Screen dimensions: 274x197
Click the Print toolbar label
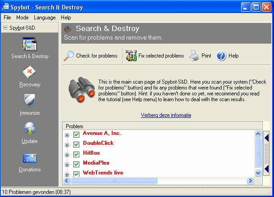(x=206, y=56)
